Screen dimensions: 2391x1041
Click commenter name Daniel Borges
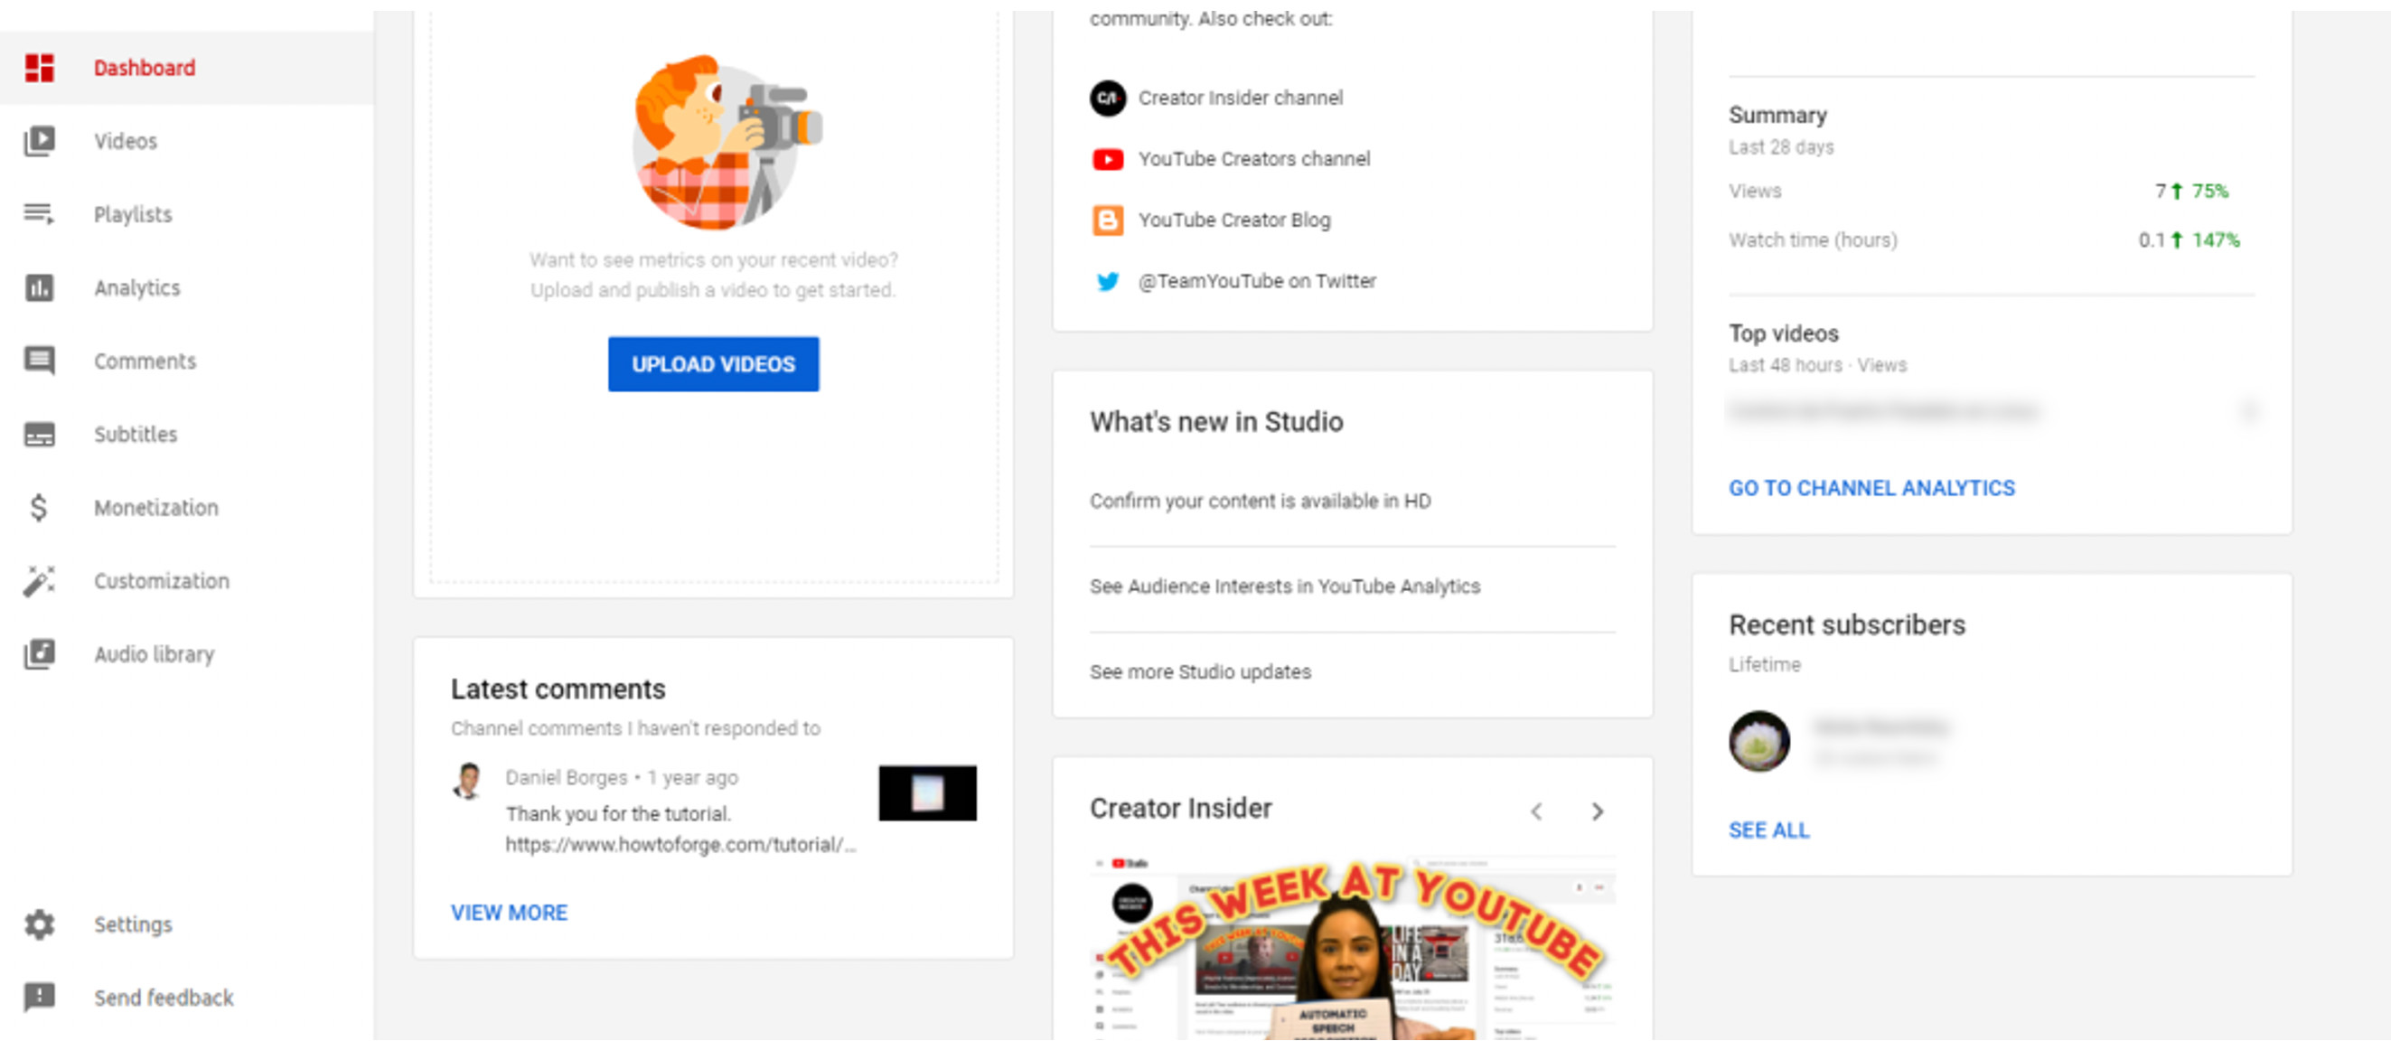pyautogui.click(x=567, y=777)
